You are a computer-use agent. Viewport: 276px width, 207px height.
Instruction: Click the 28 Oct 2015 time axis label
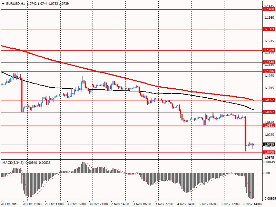pyautogui.click(x=10, y=204)
